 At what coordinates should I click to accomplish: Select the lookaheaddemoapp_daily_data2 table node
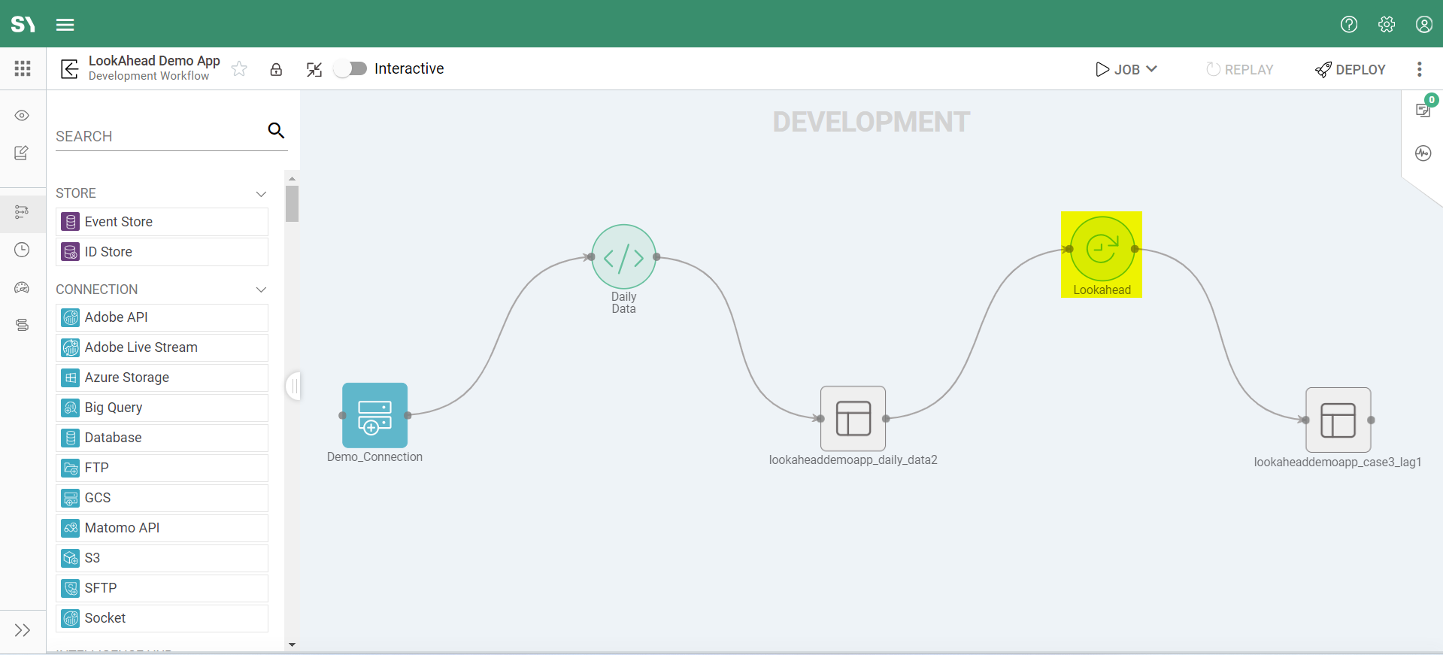(853, 419)
